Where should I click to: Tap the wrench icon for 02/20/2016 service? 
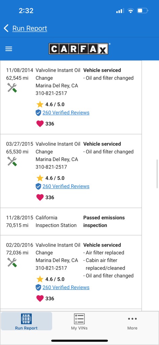[12, 262]
